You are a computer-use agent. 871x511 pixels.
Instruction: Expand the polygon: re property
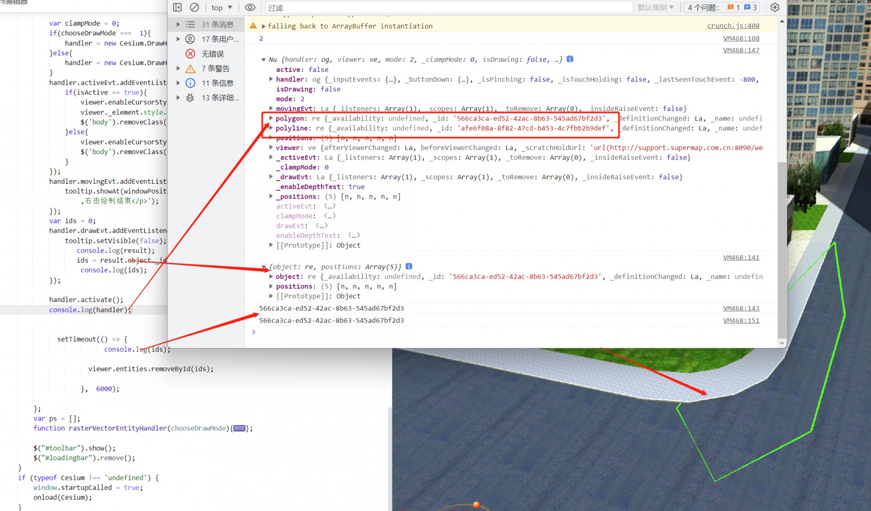click(271, 118)
